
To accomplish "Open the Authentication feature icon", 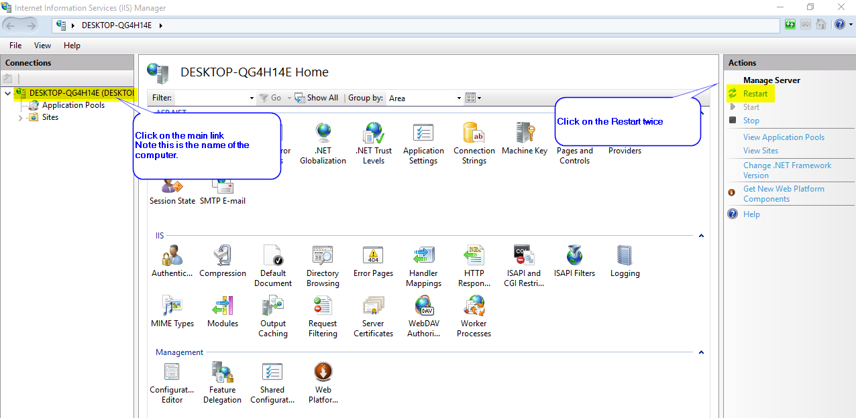I will 172,261.
